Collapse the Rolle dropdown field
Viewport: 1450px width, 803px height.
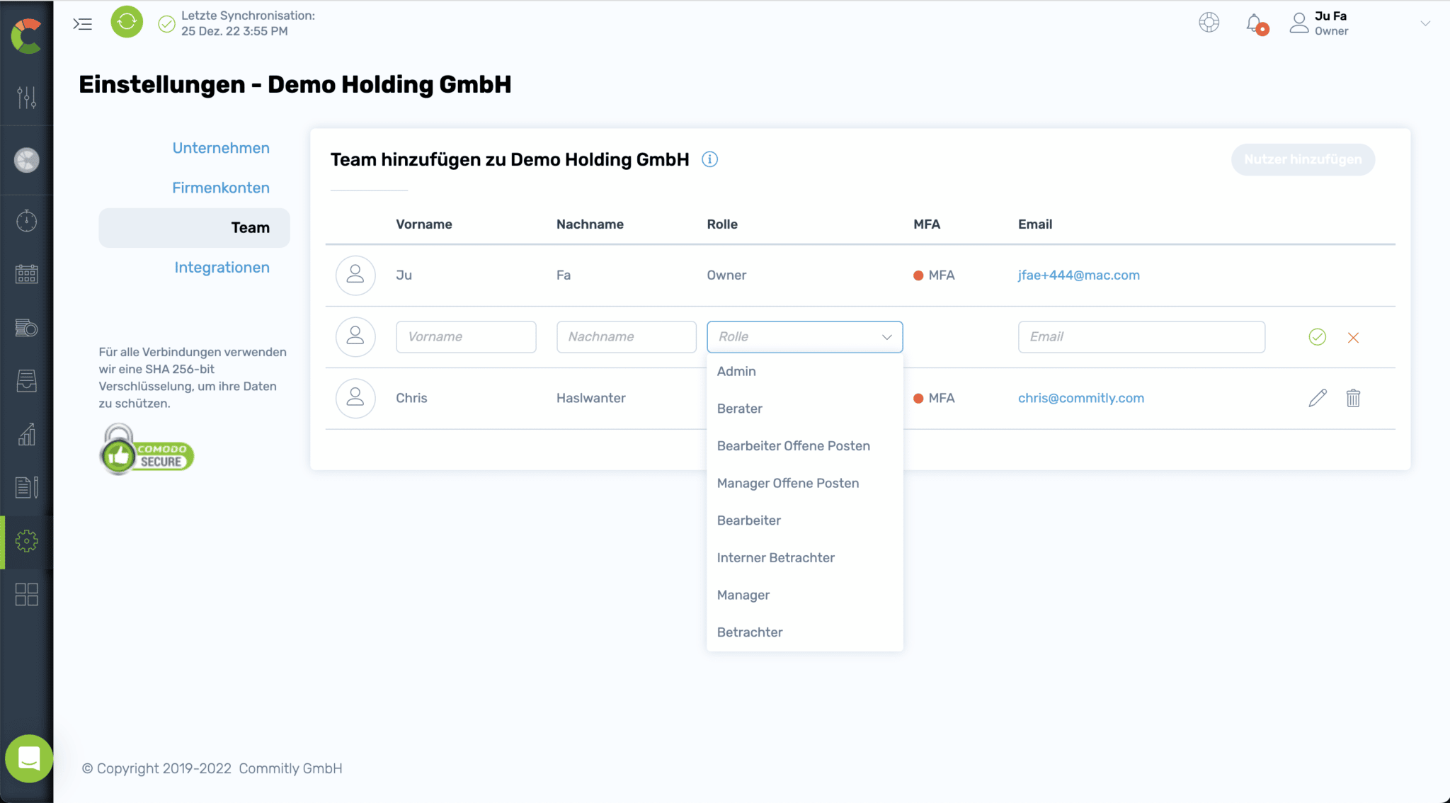pyautogui.click(x=804, y=337)
